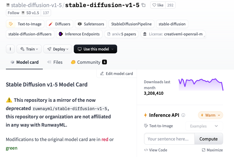Like the stable-diffusion-v1-5 model
The height and width of the screenshot is (157, 234).
(158, 5)
